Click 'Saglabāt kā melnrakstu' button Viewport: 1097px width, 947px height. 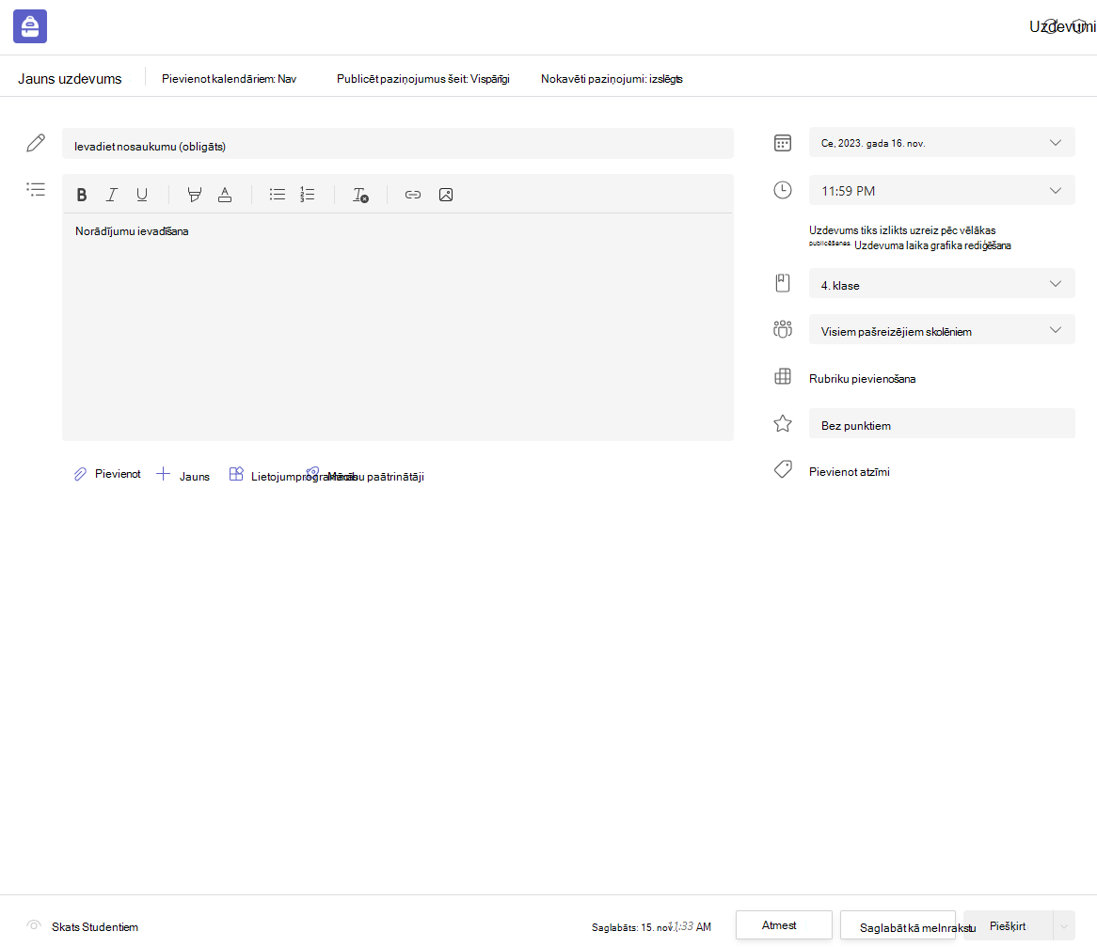pos(898,926)
